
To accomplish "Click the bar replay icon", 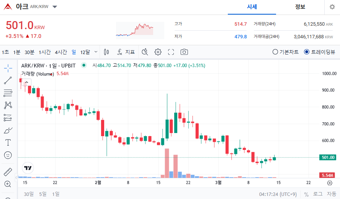I will (145, 52).
